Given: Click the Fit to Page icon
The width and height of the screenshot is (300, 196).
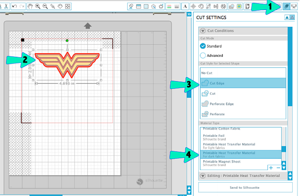Looking at the screenshot, I should tap(68, 6).
